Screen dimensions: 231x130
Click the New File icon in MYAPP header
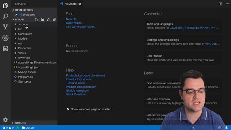pyautogui.click(x=36, y=19)
